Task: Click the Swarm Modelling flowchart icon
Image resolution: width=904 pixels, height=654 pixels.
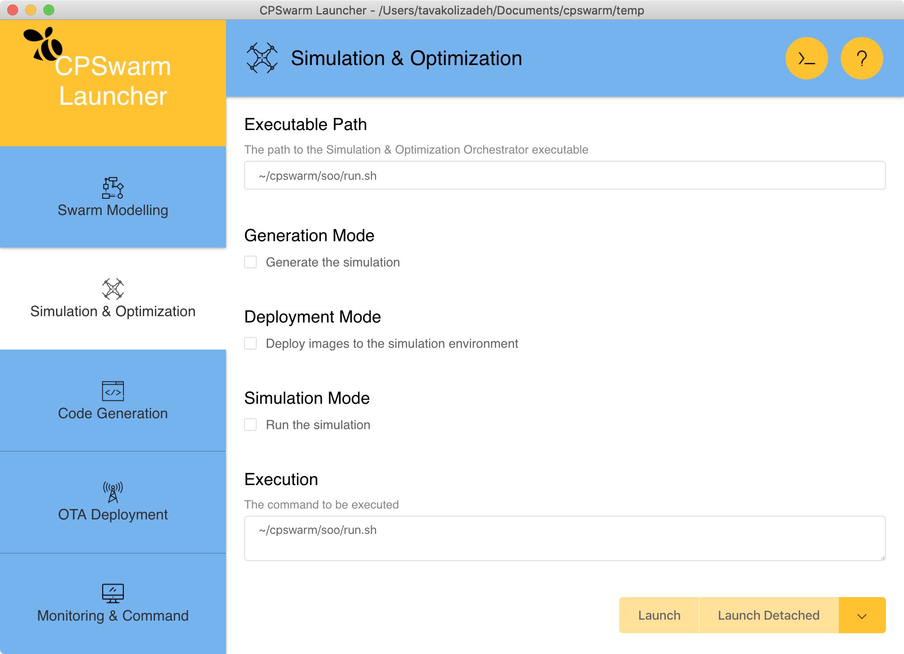Action: point(113,188)
